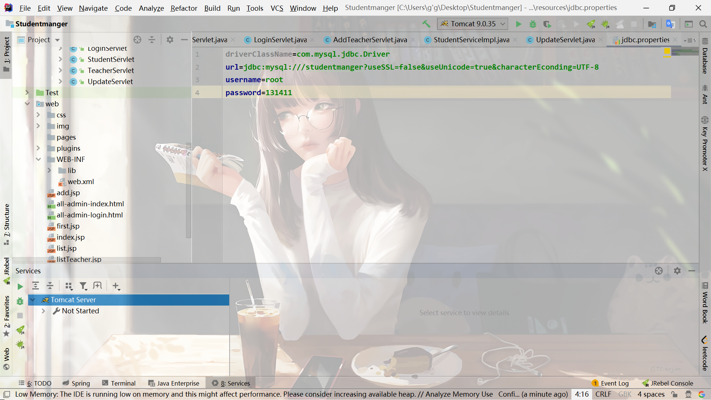Collapse the WEB-INF folder
The height and width of the screenshot is (400, 711).
click(x=38, y=159)
